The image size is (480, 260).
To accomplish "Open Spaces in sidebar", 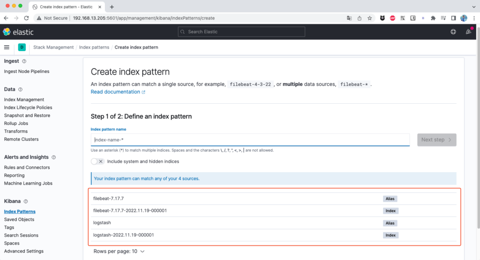I will (12, 243).
